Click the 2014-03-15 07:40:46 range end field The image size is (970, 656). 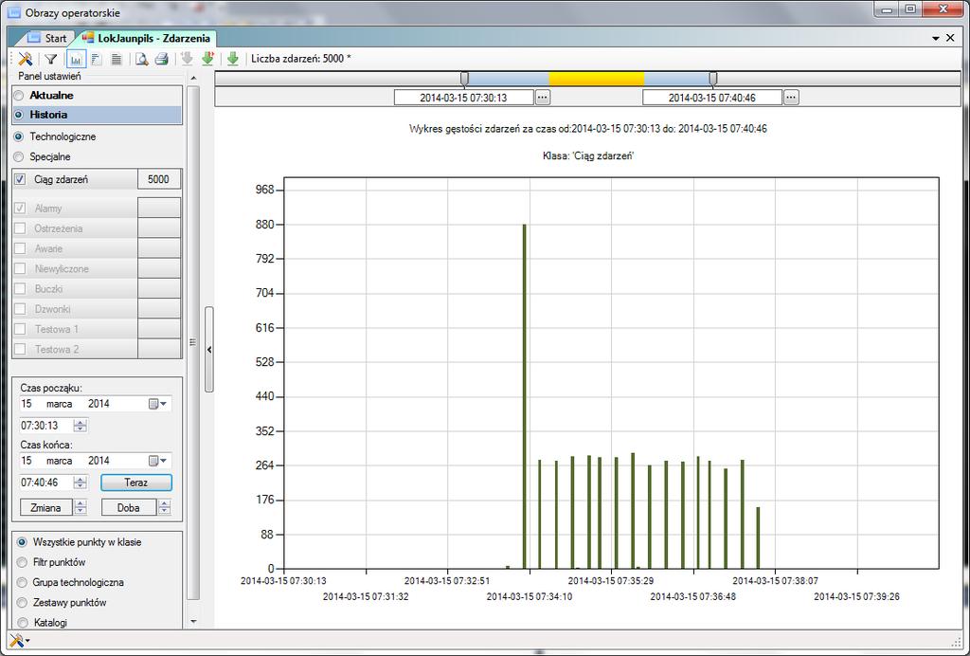point(712,98)
